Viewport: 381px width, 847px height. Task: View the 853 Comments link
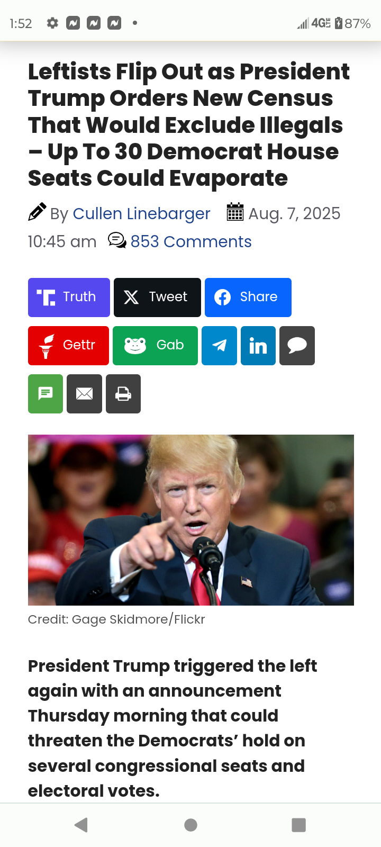pos(191,241)
